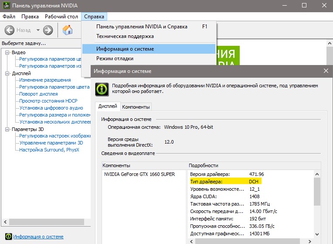Viewport: 333px width, 244px height.
Task: Select NVIDIA GeForce GTX 1660 SUPER entry
Action: [x=139, y=174]
